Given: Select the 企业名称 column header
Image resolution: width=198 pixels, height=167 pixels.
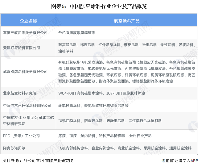Looking at the screenshot, I should coord(28,20).
